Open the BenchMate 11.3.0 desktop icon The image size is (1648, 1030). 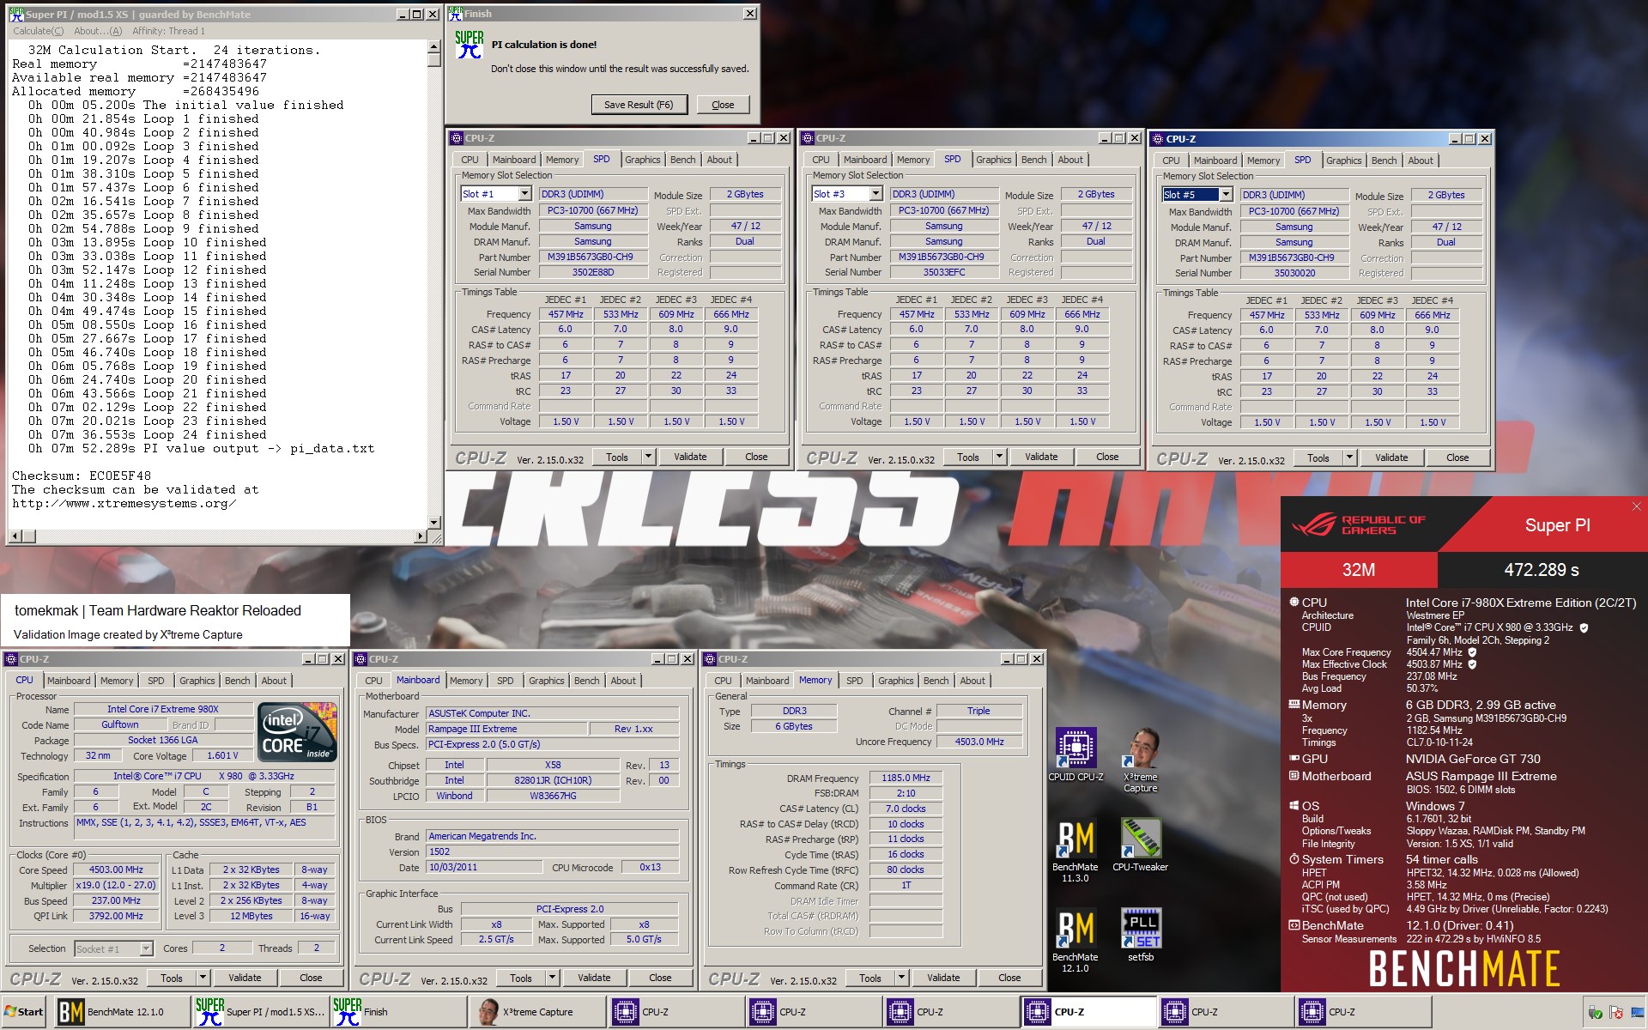[x=1075, y=839]
